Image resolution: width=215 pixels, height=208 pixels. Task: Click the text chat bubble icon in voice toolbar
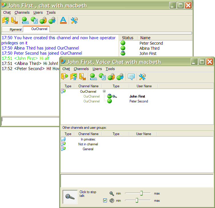pos(131,77)
